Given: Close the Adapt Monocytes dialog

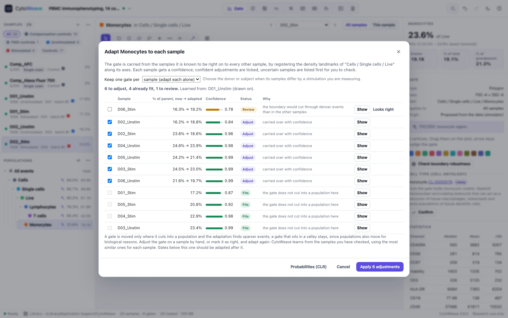Looking at the screenshot, I should (x=399, y=52).
